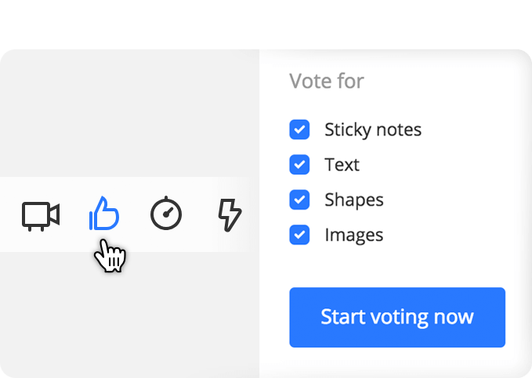
Task: Toggle the Text checkbox off
Action: (299, 164)
